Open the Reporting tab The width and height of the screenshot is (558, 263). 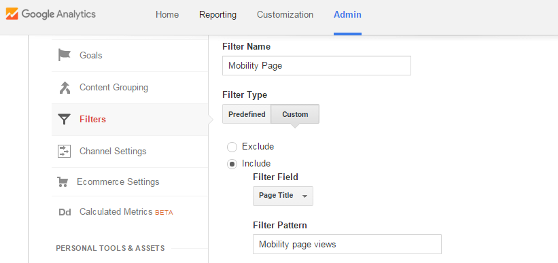tap(217, 14)
